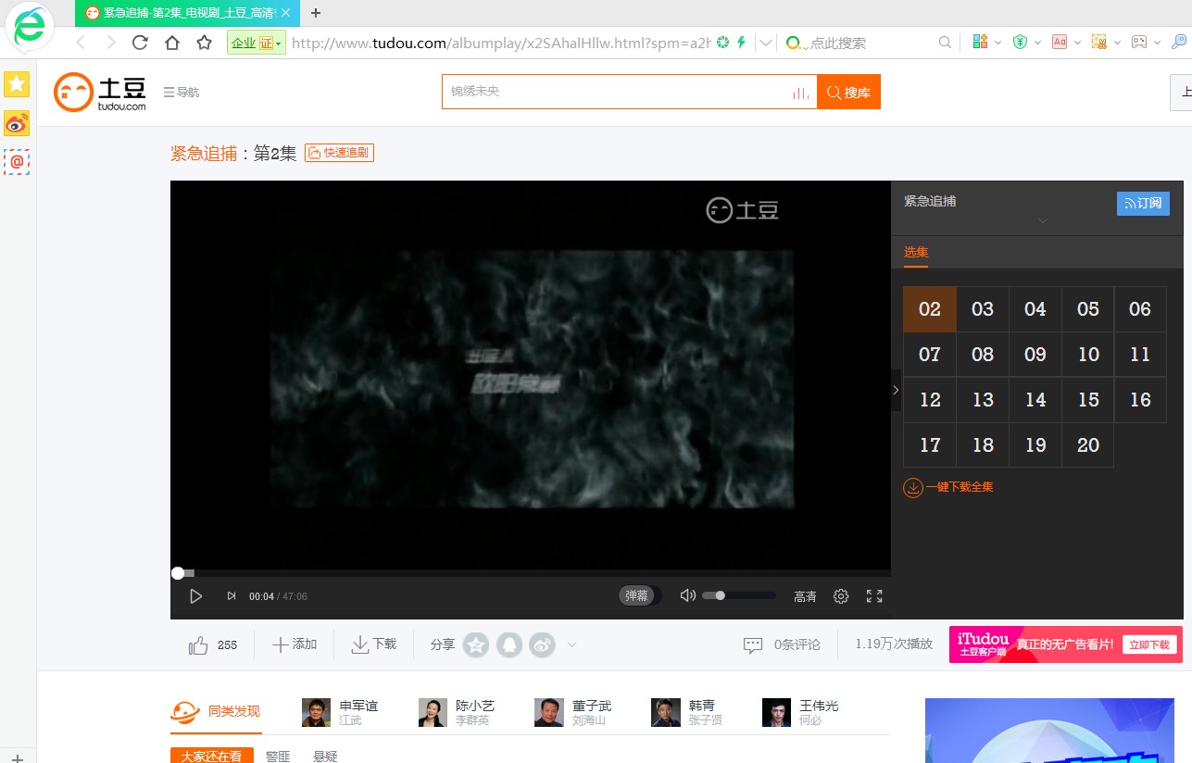Add to favorites with the star share icon
The image size is (1192, 763).
point(476,644)
